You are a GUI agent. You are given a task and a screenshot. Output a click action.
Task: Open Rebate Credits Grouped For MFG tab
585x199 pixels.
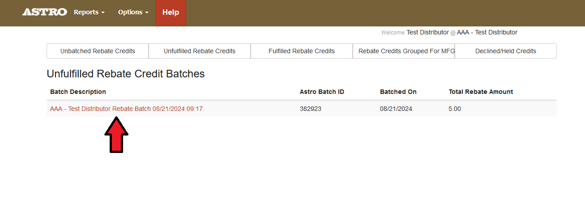404,51
